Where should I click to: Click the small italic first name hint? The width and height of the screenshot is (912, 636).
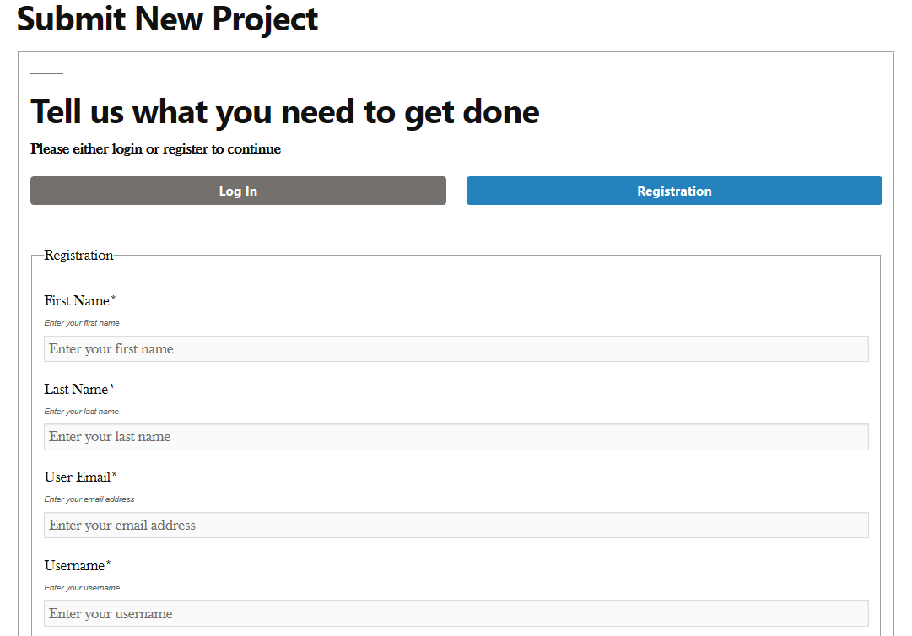tap(82, 323)
